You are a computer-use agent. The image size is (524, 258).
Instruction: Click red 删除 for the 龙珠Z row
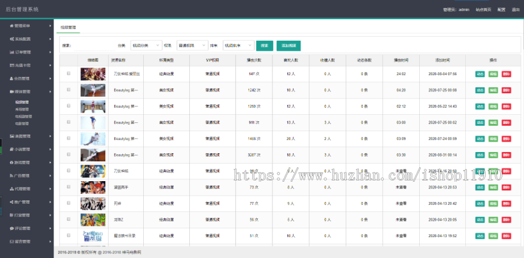pos(507,220)
